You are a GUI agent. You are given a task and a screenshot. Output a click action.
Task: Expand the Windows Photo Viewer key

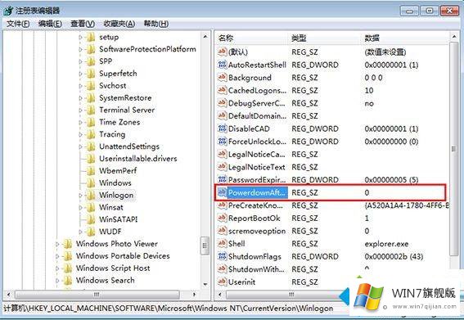coord(57,244)
